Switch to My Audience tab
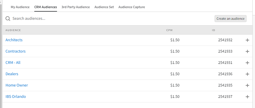 click(x=20, y=7)
